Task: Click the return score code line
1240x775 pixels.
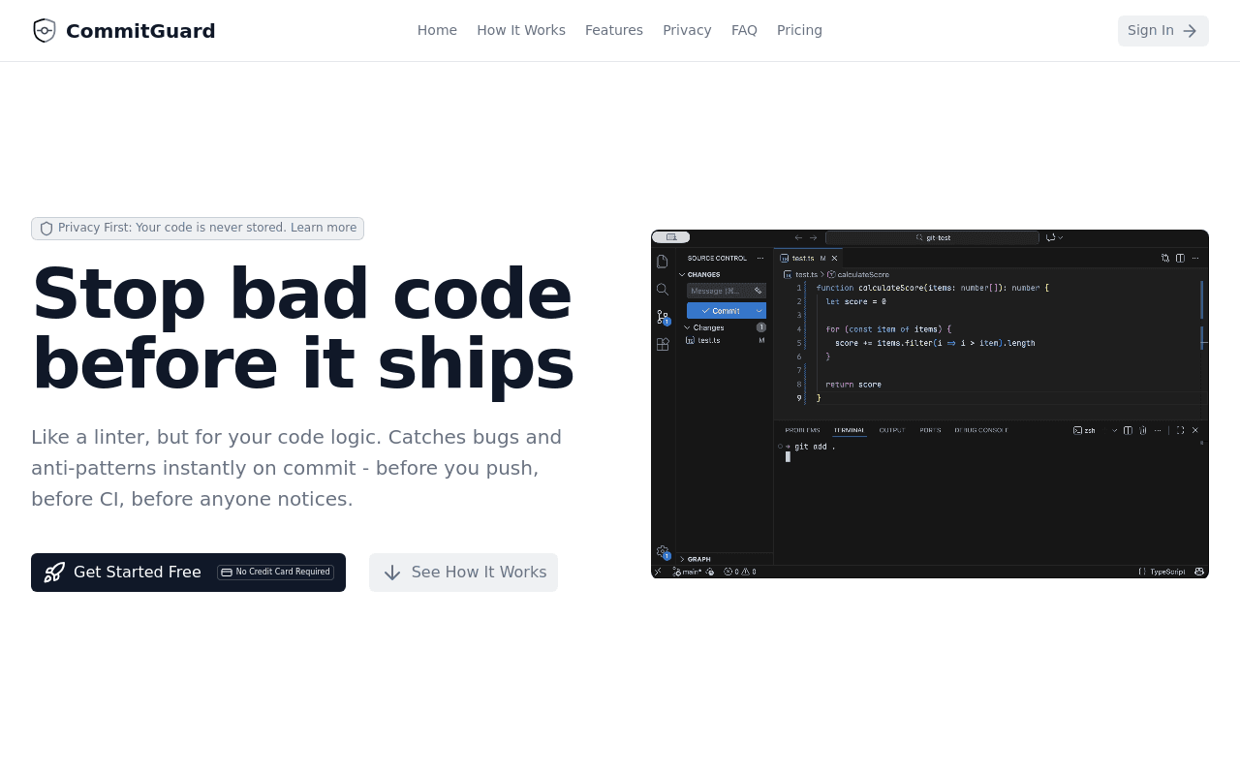Action: point(853,385)
